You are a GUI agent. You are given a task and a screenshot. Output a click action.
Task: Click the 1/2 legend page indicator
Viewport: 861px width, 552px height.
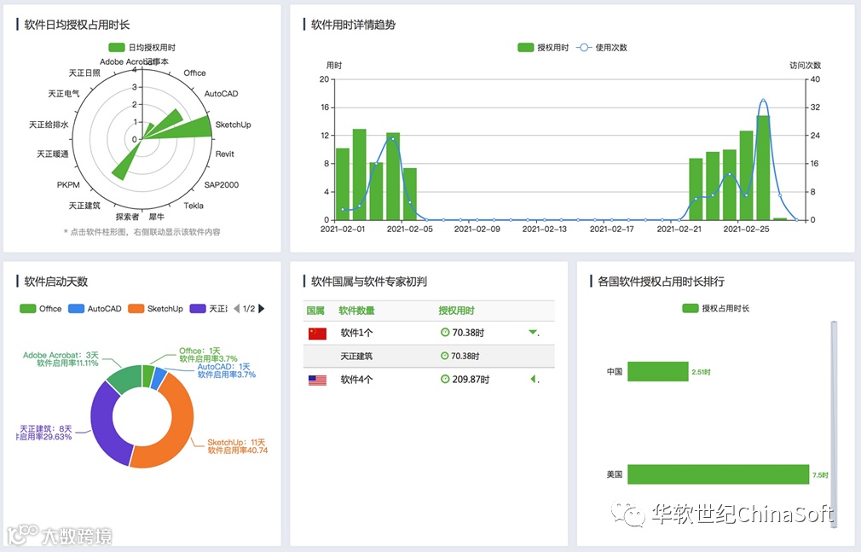coord(249,309)
